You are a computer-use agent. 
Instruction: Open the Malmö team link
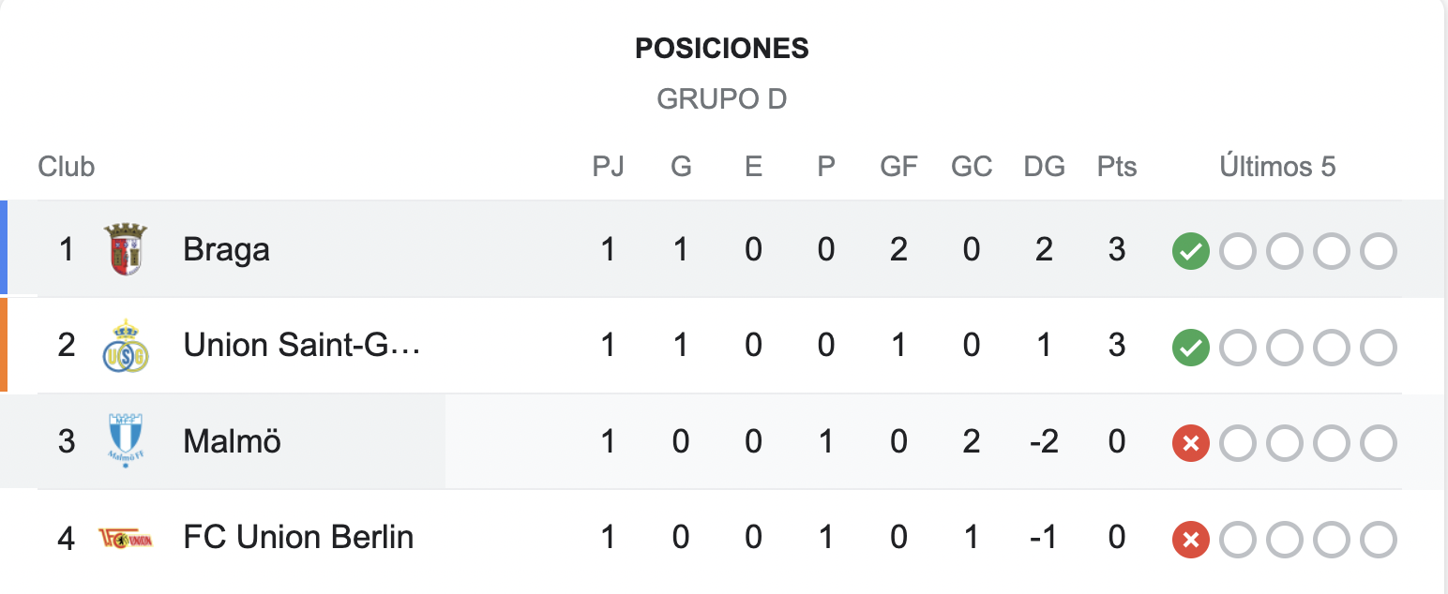tap(232, 441)
